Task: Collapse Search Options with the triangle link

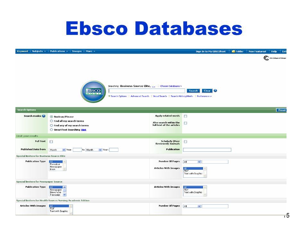Action: [x=117, y=96]
